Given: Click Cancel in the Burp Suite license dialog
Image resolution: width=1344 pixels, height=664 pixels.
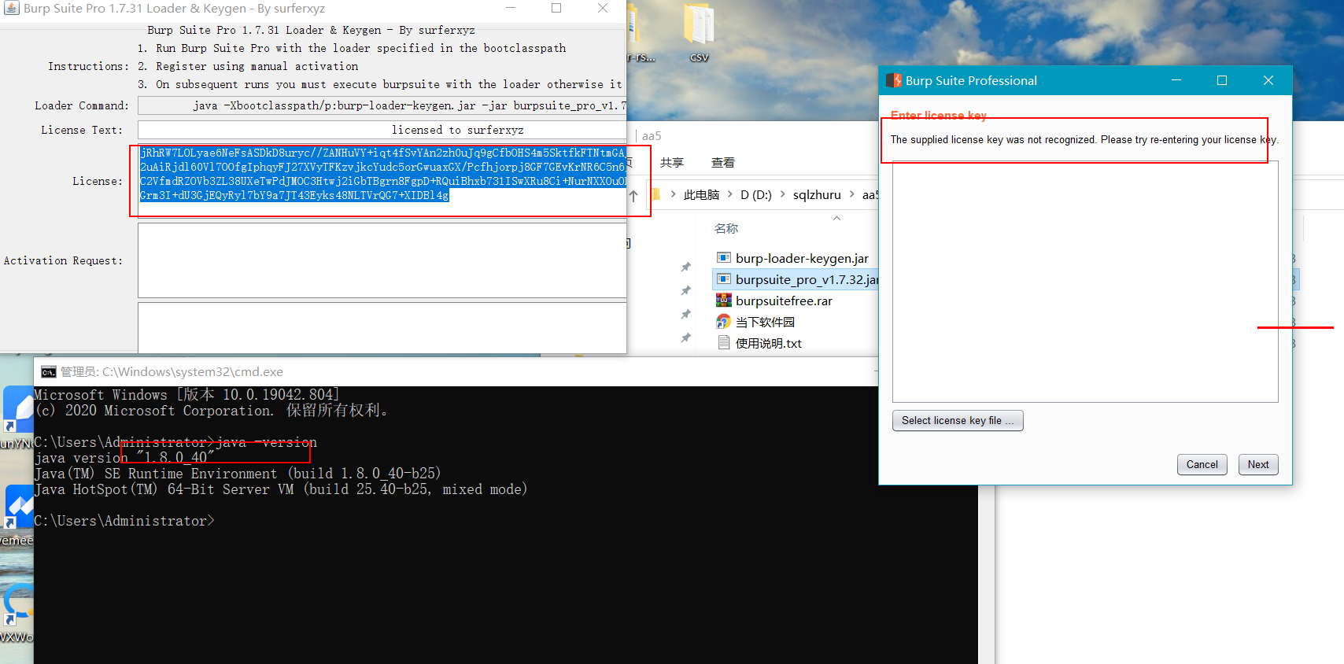Looking at the screenshot, I should pos(1202,464).
